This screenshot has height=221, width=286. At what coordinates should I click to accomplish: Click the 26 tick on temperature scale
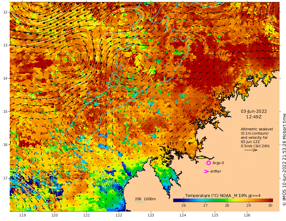tap(184, 205)
